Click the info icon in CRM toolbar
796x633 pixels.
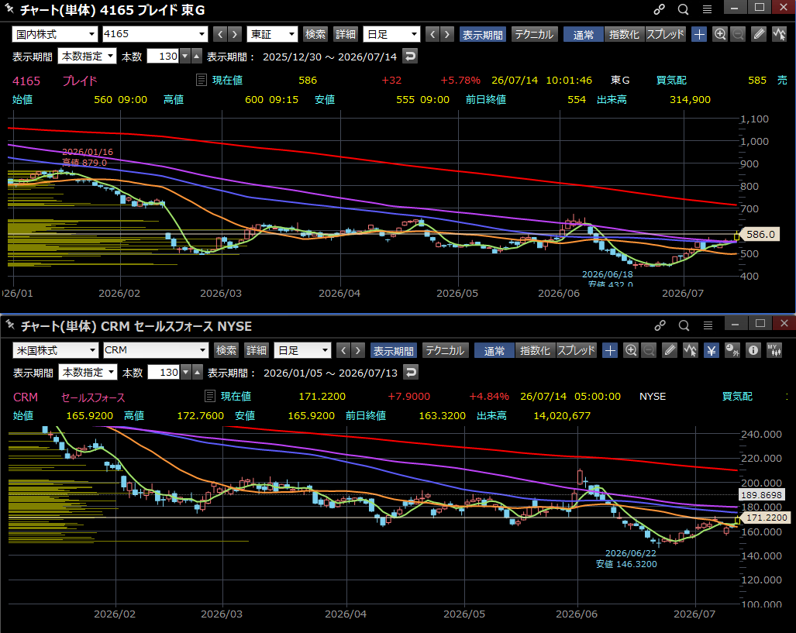(x=753, y=350)
